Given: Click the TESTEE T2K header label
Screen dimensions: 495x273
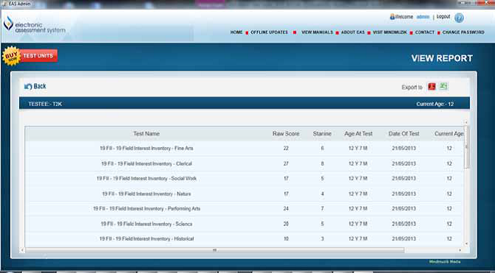Looking at the screenshot, I should 45,104.
